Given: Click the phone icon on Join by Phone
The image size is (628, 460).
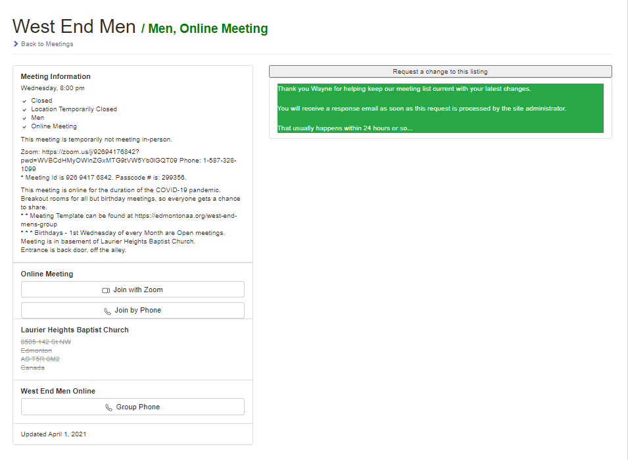Looking at the screenshot, I should click(109, 310).
